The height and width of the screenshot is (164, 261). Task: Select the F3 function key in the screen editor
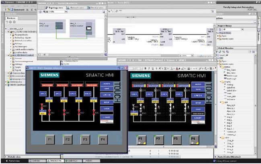[177, 140]
